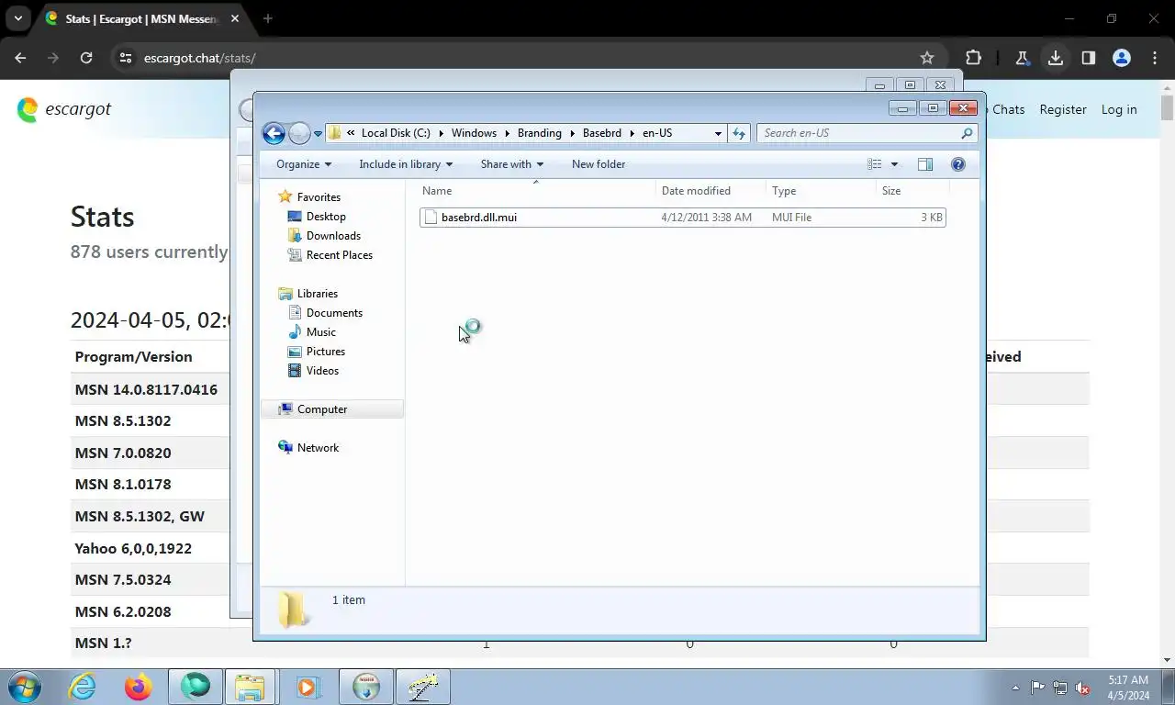Viewport: 1175px width, 705px height.
Task: Refresh the en-US folder view
Action: 739,133
